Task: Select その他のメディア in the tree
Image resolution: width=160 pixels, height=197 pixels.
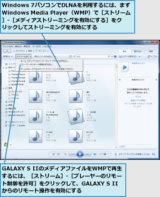Action: (x=14, y=112)
